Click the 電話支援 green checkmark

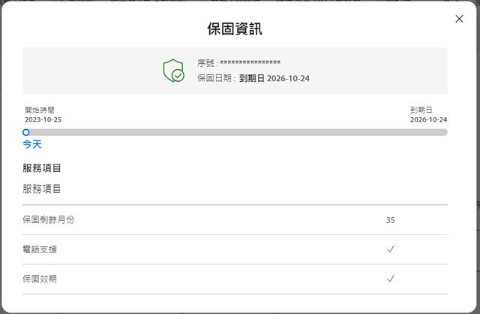[x=391, y=249]
